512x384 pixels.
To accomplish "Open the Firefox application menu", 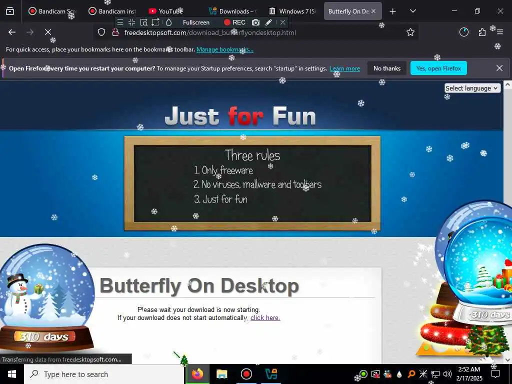I will (500, 32).
